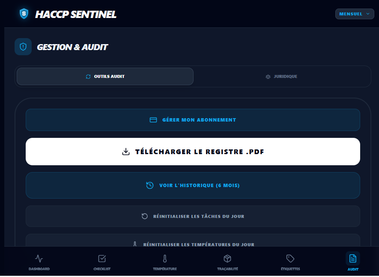
Task: Click the download icon on the PDF button
Action: [126, 152]
